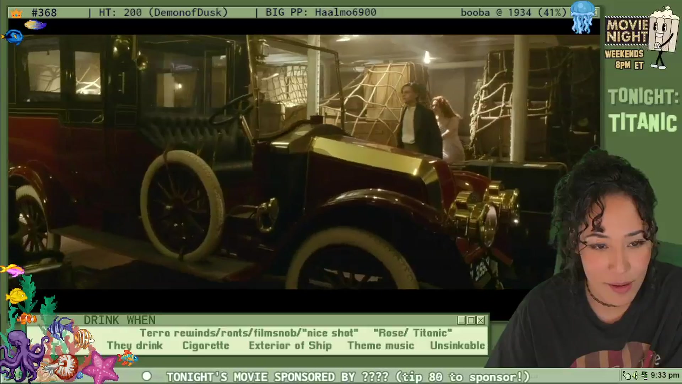
Task: Minimize the DRINK WHEN window
Action: tap(461, 320)
